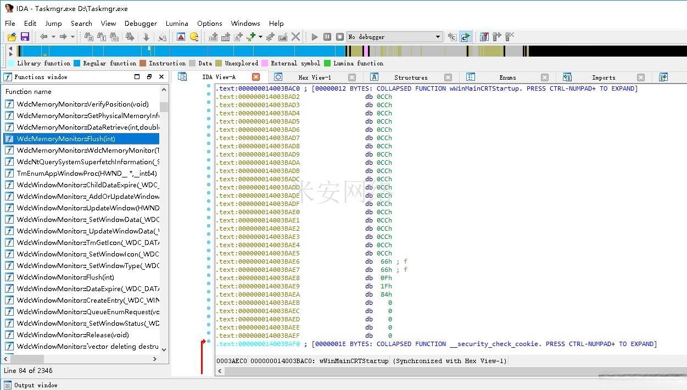
Task: Select function WdcWindowMonitor::UpdateWindow
Action: tap(82, 208)
